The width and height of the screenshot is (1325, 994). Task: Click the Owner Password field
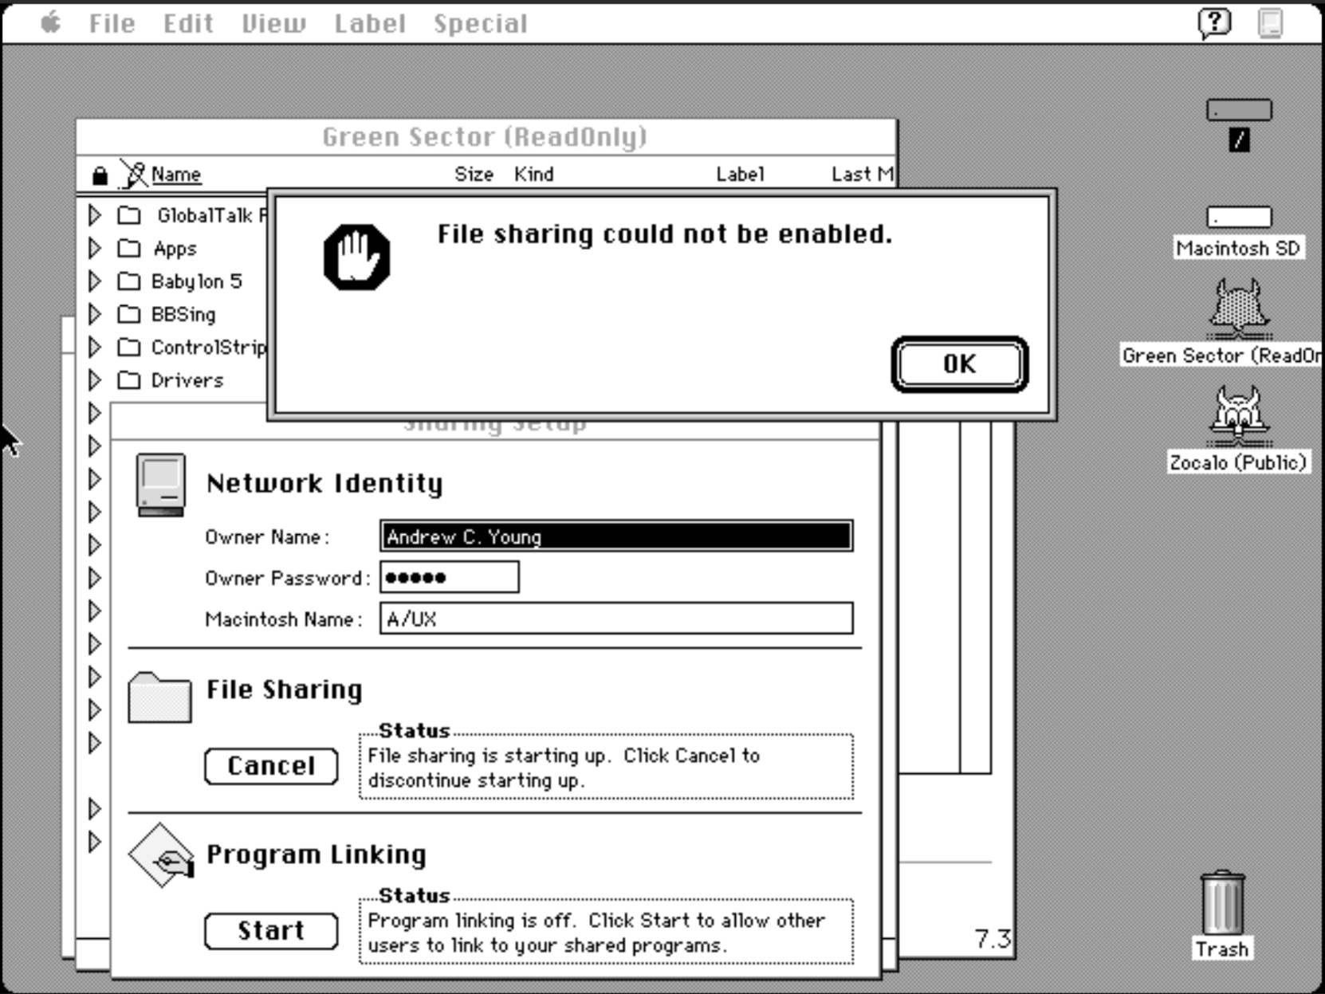click(450, 577)
